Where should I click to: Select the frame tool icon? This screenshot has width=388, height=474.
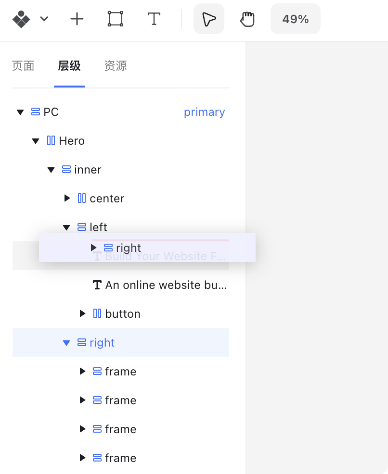pos(116,19)
